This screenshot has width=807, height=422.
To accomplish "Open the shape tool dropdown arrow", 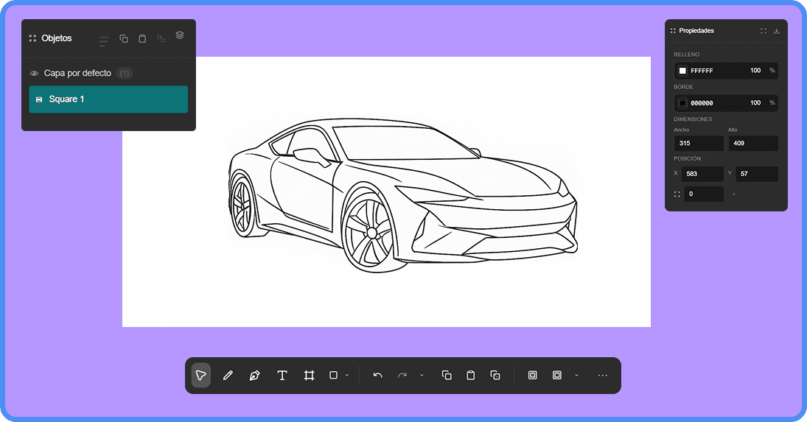I will pyautogui.click(x=347, y=376).
